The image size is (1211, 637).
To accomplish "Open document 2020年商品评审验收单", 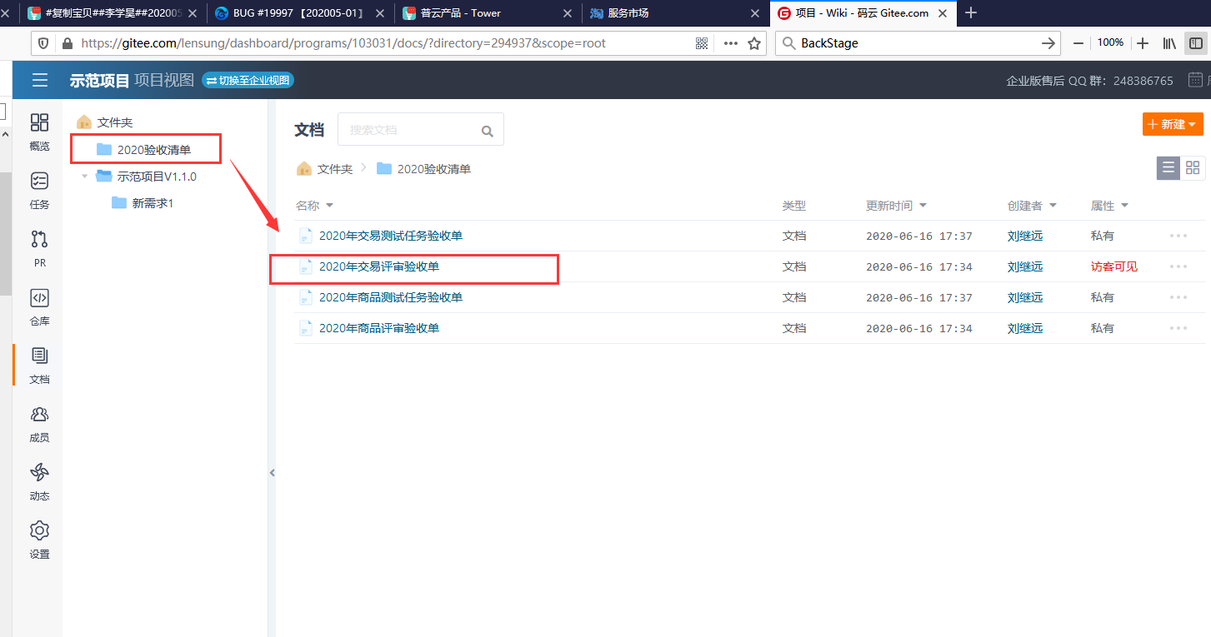I will 379,328.
